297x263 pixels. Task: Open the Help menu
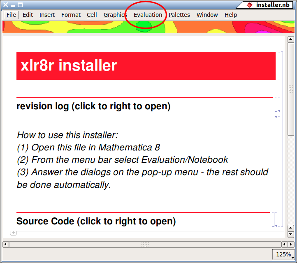pyautogui.click(x=231, y=15)
